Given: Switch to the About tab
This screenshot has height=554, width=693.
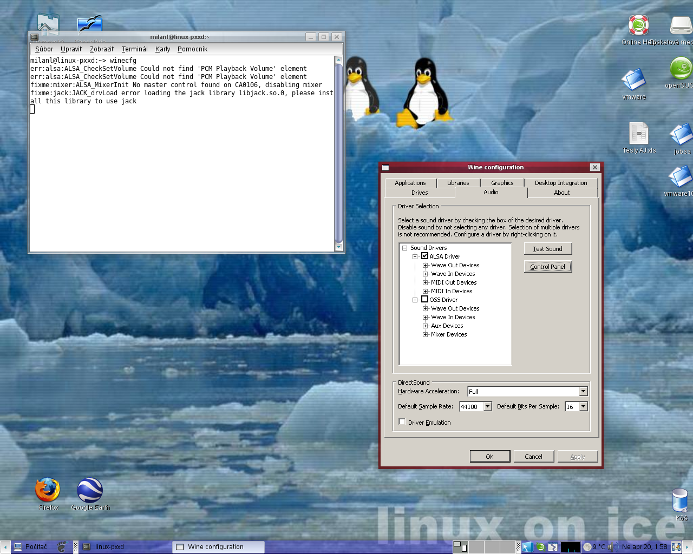Looking at the screenshot, I should pos(562,193).
